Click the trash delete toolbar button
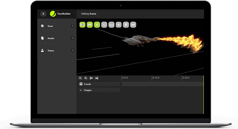 coord(126,25)
